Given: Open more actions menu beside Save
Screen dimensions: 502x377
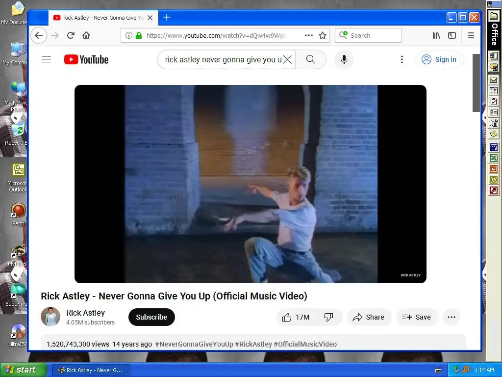Looking at the screenshot, I should (x=452, y=317).
